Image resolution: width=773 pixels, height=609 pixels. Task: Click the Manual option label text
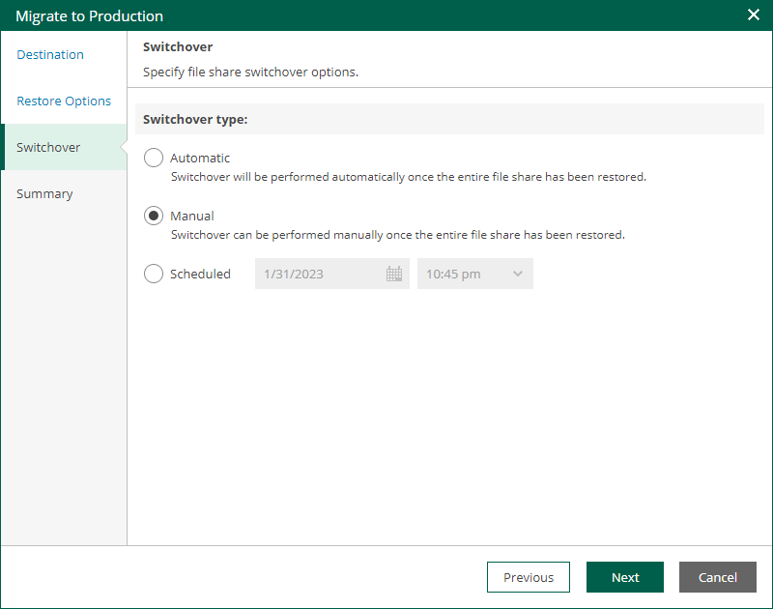click(x=191, y=216)
